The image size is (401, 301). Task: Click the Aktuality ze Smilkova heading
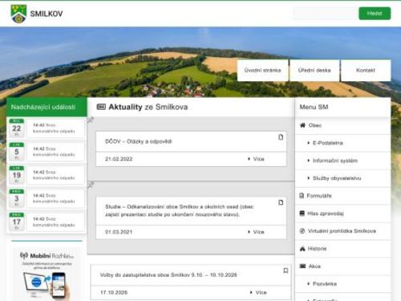[148, 107]
